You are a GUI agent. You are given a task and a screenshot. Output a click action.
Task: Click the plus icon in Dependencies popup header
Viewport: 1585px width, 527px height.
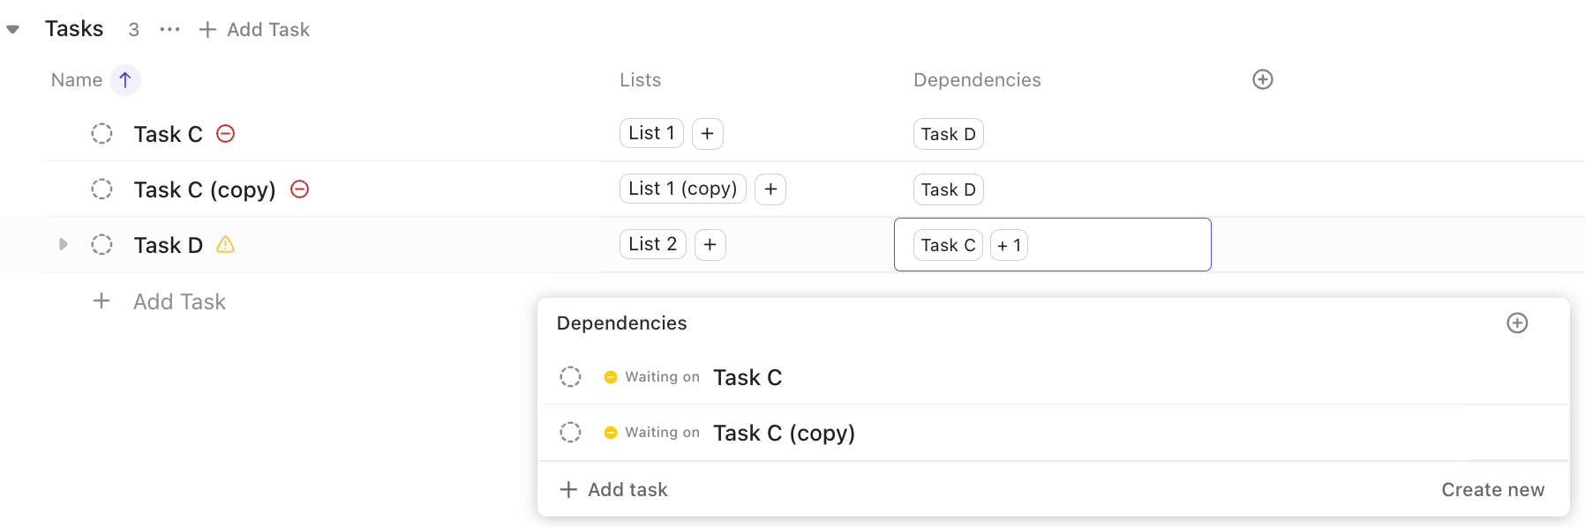coord(1516,323)
